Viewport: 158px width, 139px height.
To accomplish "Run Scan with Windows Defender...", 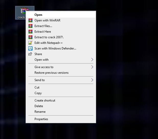I will click(x=61, y=48).
